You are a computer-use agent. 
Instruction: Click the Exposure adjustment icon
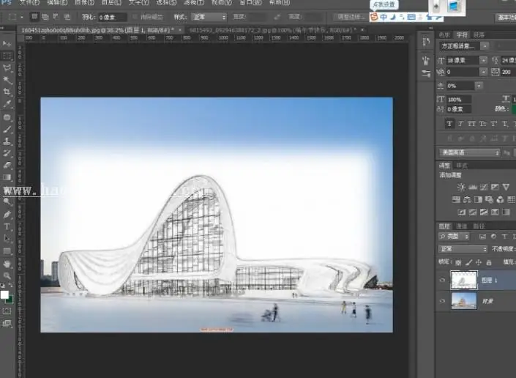(495, 187)
